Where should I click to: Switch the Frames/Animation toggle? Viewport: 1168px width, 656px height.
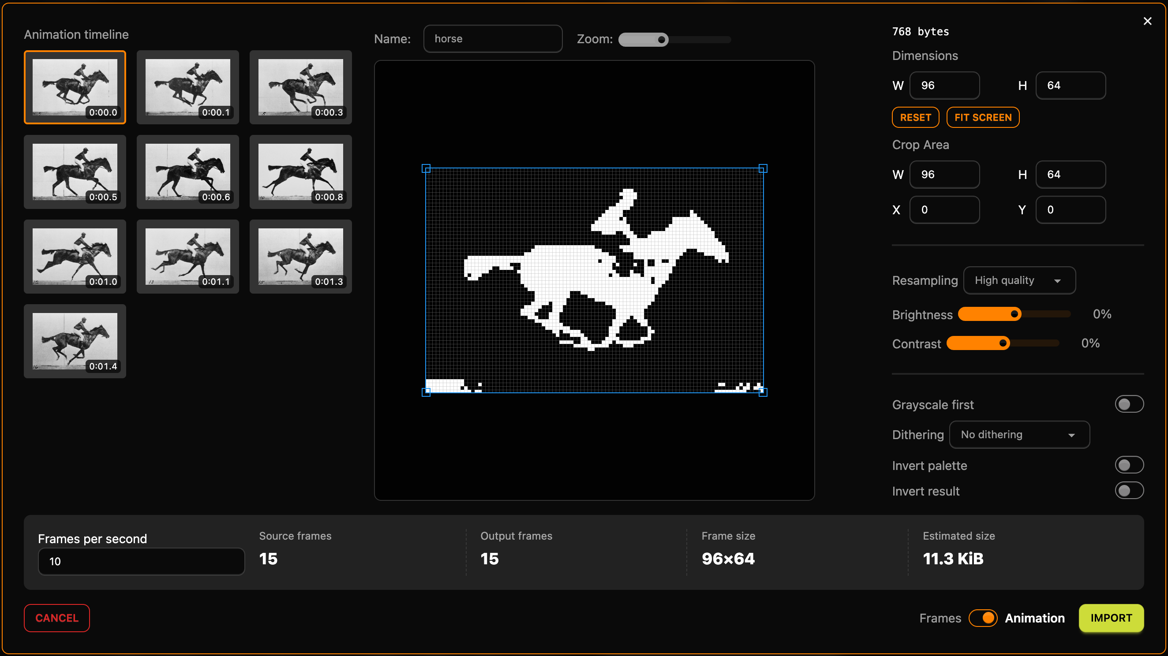(983, 618)
